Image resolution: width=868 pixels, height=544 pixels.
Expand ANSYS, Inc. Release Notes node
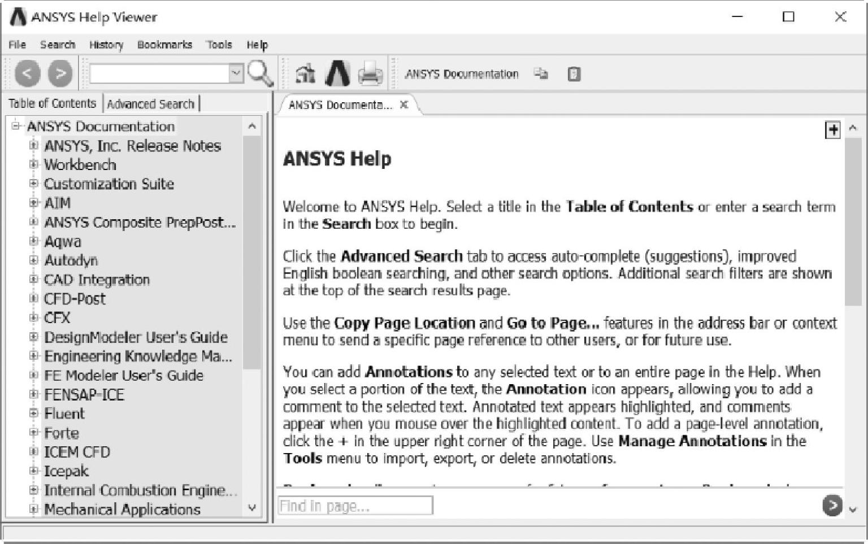pos(33,145)
